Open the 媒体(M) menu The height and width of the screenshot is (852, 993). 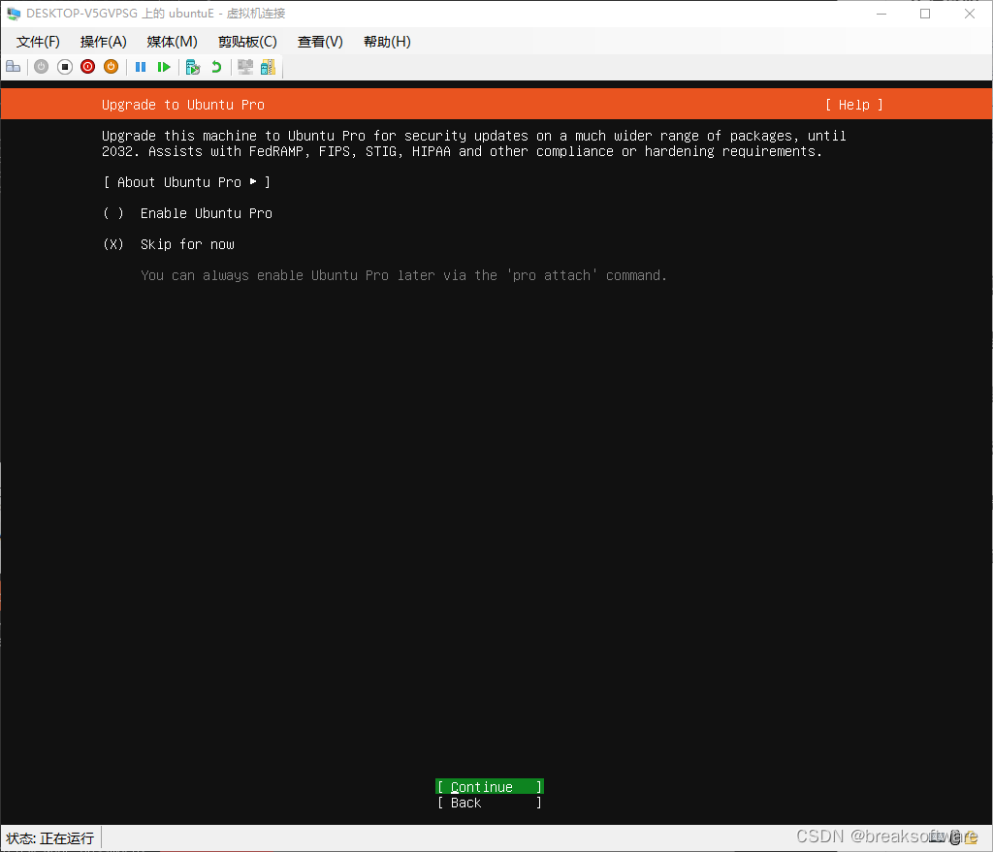tap(172, 42)
